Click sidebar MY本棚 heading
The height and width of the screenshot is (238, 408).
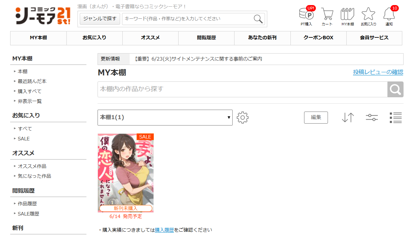[22, 59]
